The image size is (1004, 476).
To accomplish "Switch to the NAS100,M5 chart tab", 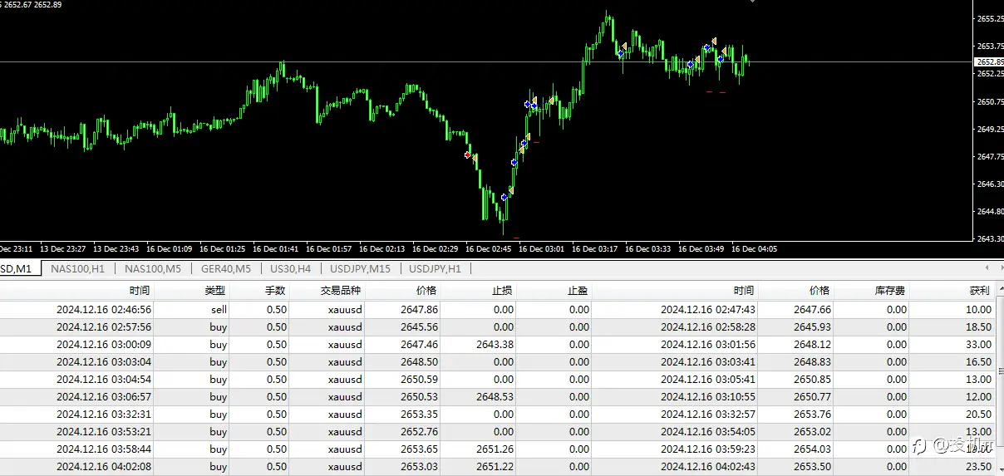I will pos(153,268).
